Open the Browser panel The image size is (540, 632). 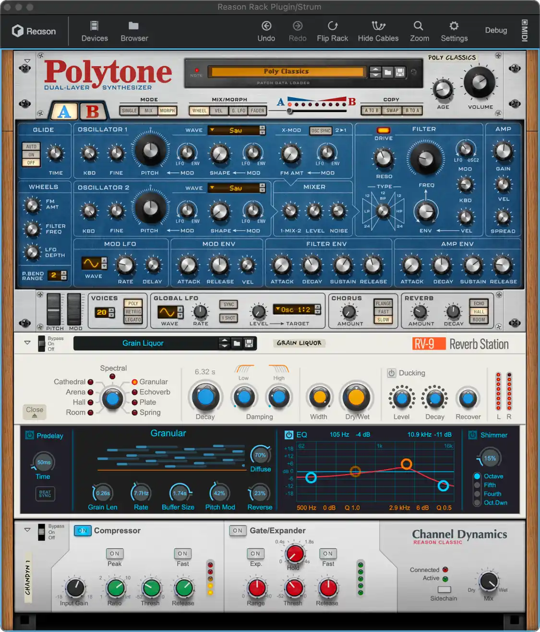[x=134, y=31]
